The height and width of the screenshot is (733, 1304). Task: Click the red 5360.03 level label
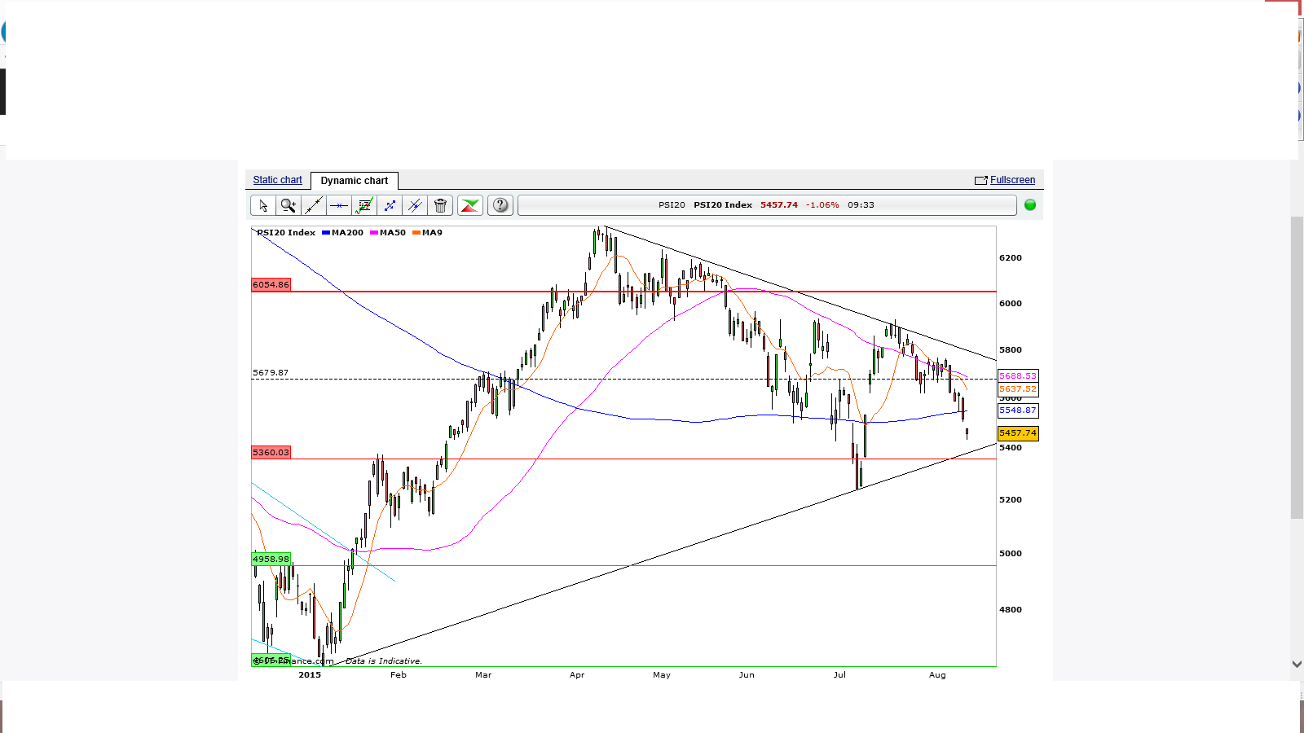point(271,453)
